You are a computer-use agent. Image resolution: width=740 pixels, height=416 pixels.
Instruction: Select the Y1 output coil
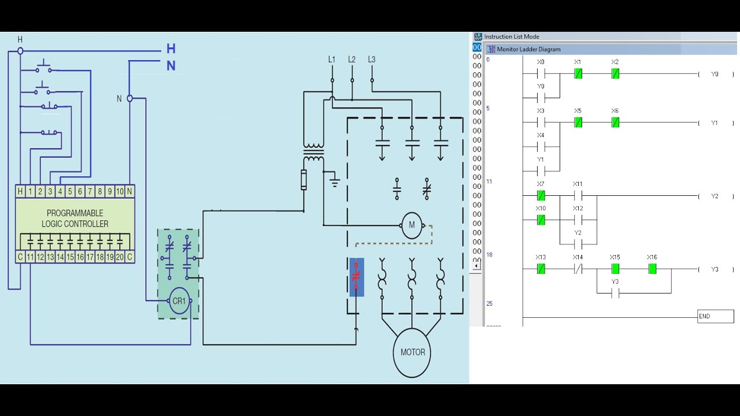(716, 122)
